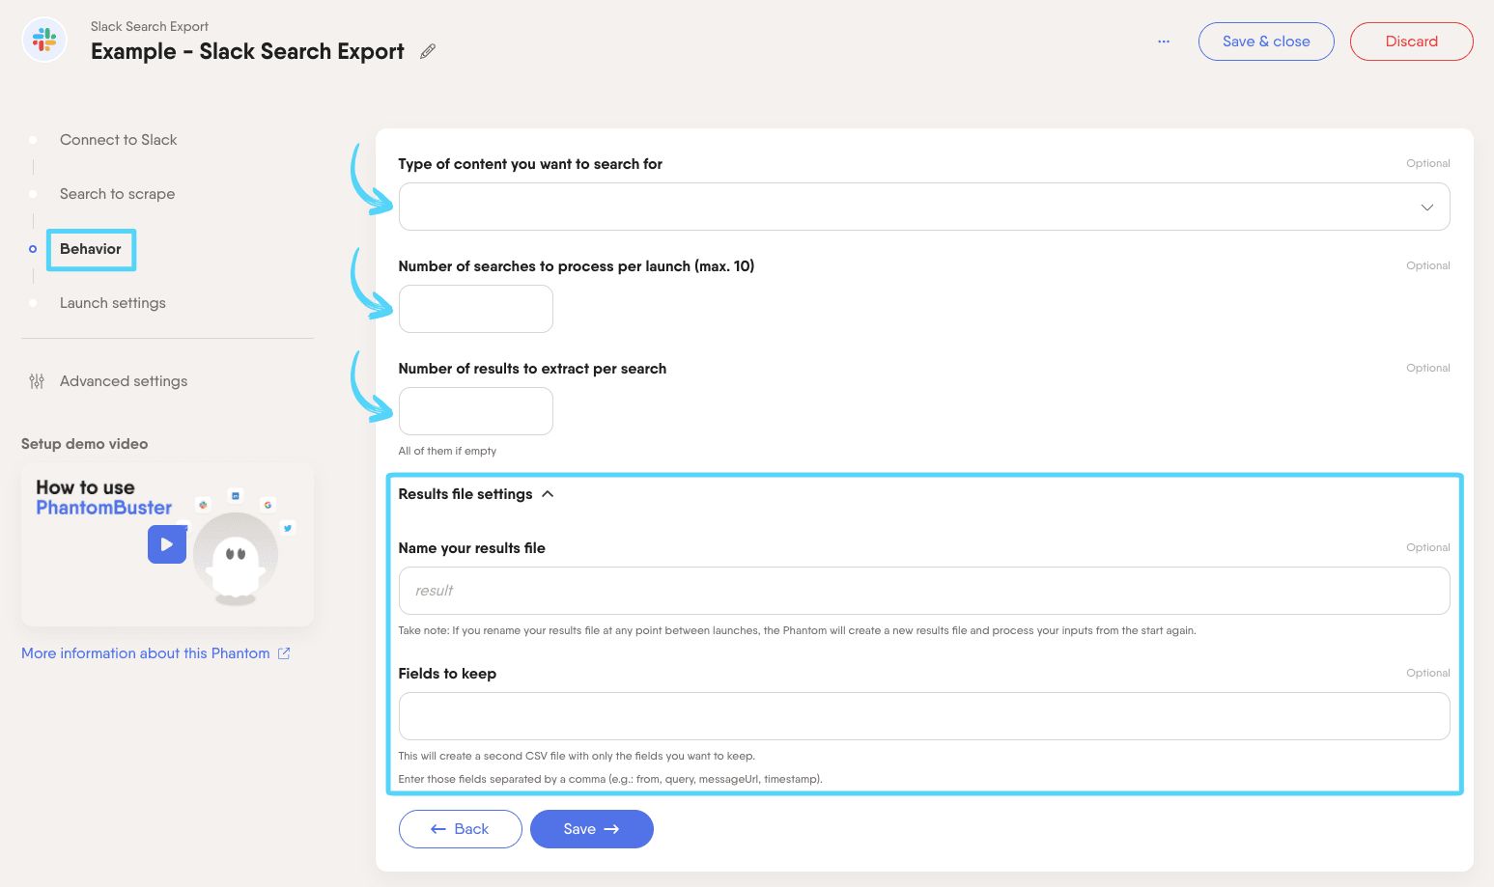This screenshot has height=887, width=1494.
Task: Click 'This will create a second CSV file' text
Action: click(x=577, y=756)
